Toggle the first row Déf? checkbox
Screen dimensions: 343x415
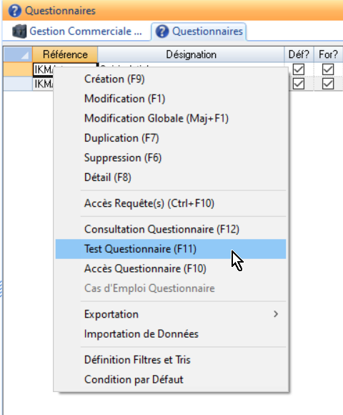[299, 69]
